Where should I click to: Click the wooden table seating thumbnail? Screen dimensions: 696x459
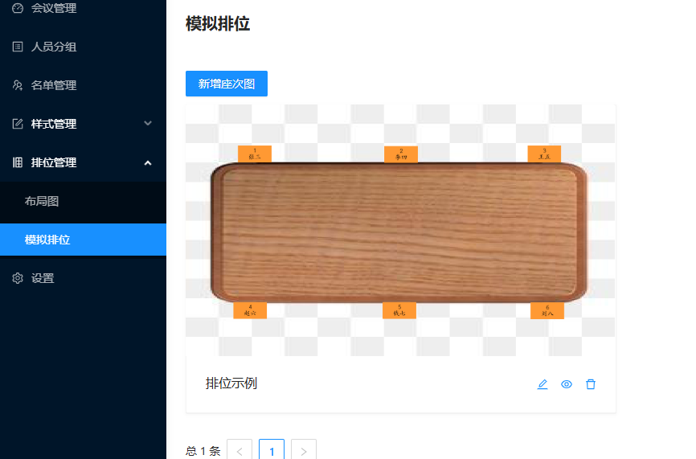point(400,231)
